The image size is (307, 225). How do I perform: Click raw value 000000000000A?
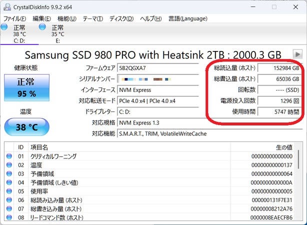point(271,182)
